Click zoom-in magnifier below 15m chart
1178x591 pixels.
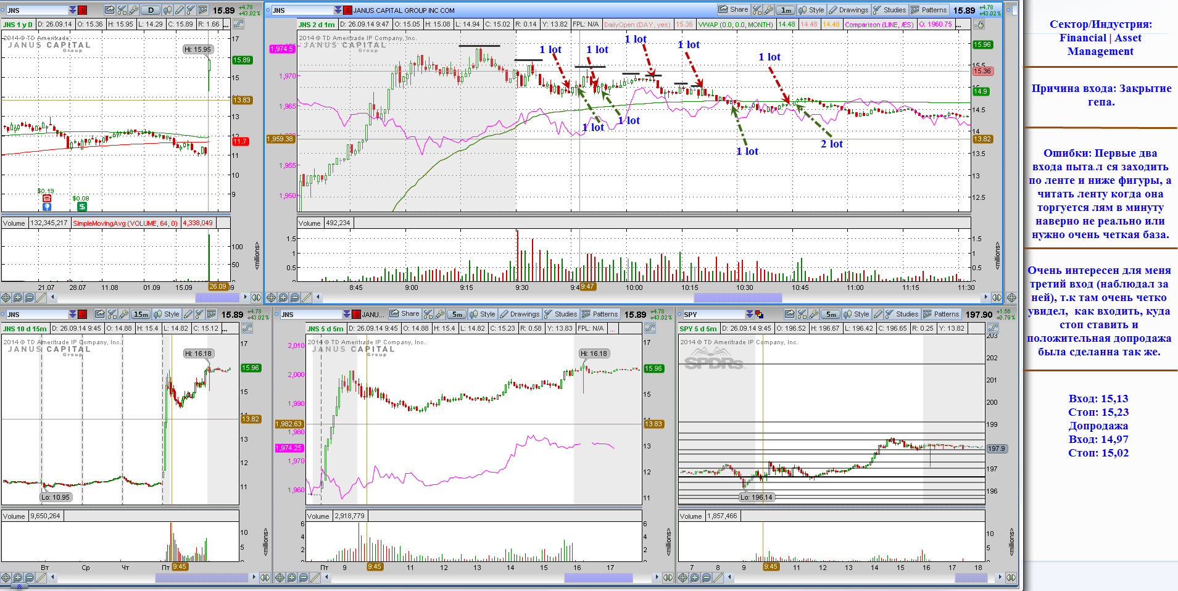click(x=17, y=577)
